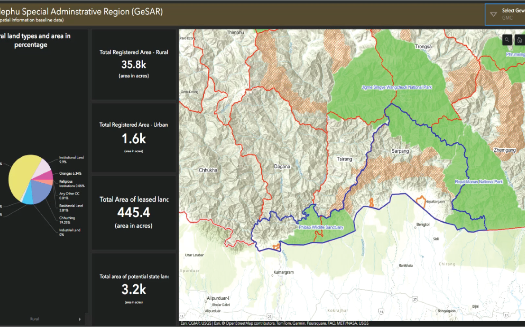Open the map search tool
Screen dimensions: 525x327
coord(507,40)
